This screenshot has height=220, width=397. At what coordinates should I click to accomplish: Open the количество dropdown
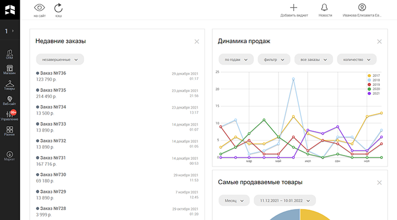point(357,60)
